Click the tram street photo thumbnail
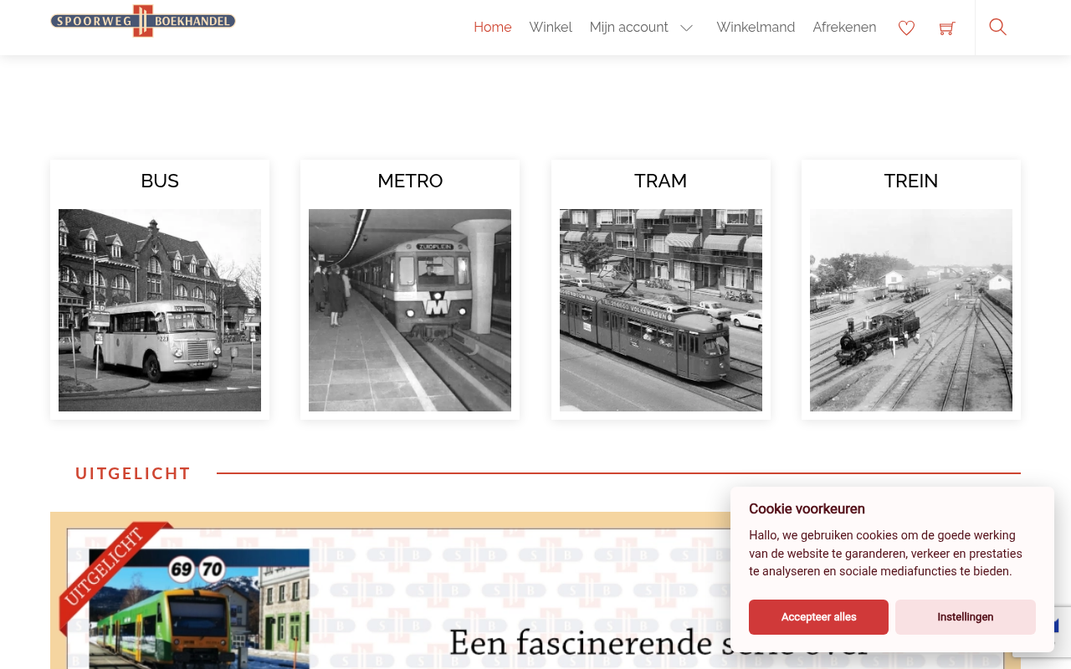 point(661,310)
